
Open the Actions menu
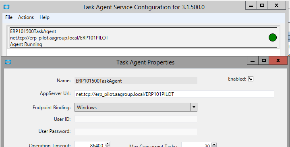26,17
